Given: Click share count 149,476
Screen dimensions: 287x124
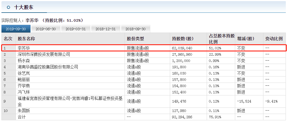Looking at the screenshot, I should tap(179, 101).
